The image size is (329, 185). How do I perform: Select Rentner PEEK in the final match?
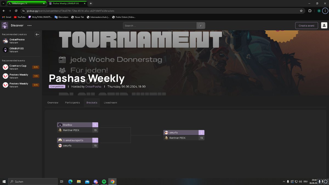(x=184, y=138)
